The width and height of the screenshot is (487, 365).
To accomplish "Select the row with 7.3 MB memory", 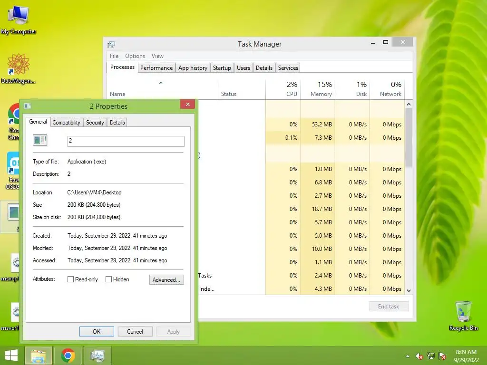I will [301, 138].
